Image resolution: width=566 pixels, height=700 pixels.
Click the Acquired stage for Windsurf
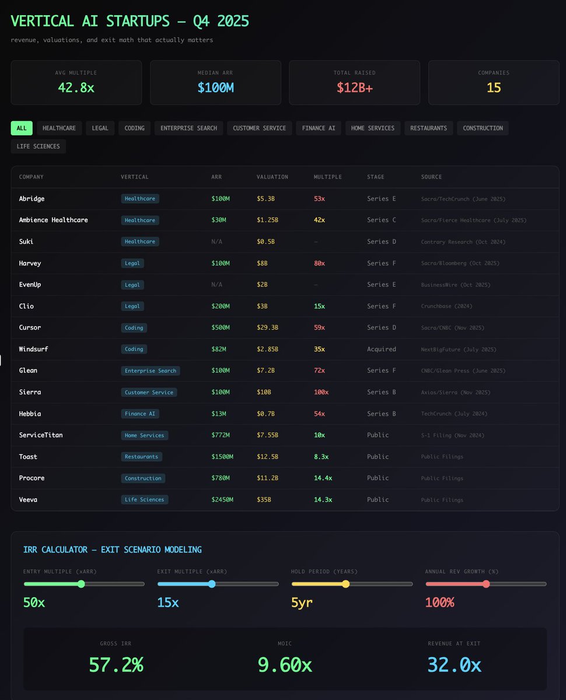tap(382, 349)
